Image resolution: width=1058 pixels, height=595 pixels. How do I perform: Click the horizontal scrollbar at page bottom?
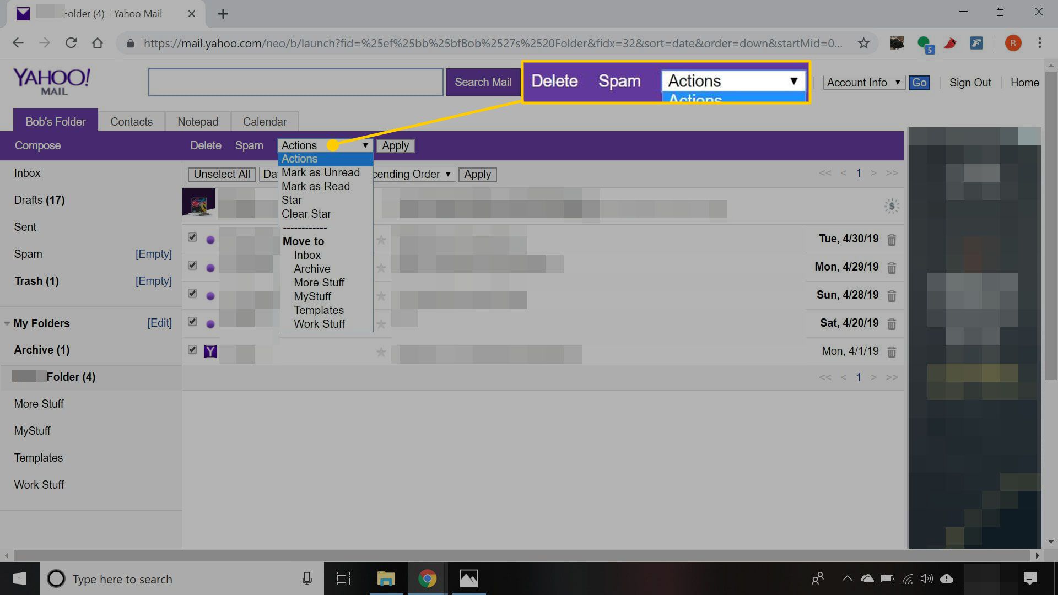(522, 555)
